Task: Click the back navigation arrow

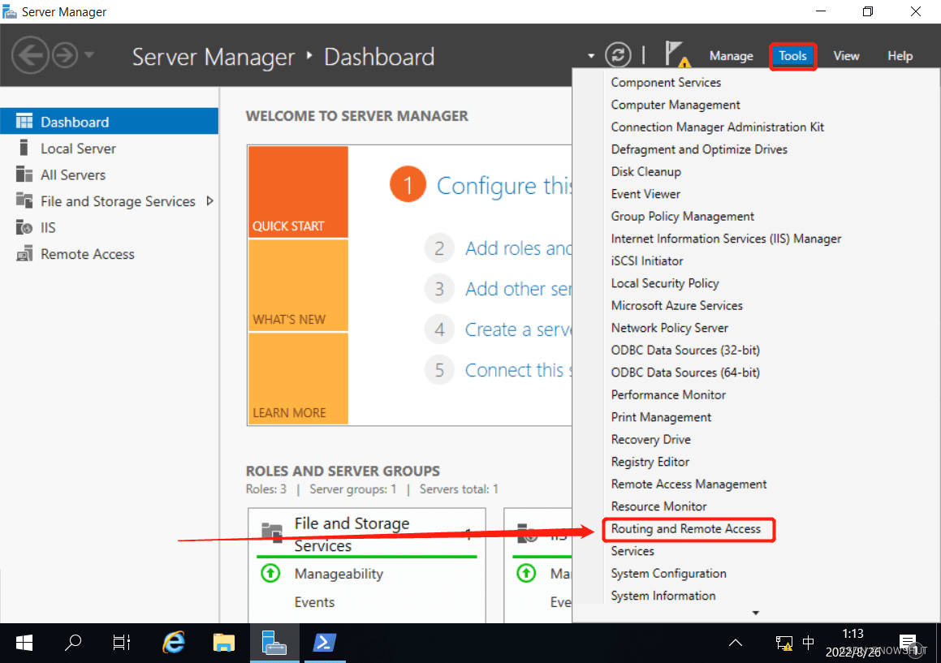Action: 30,55
